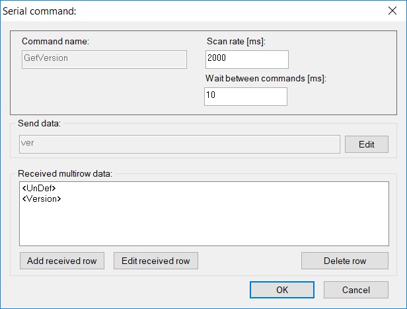Click the Wait between commands value field

[x=246, y=97]
